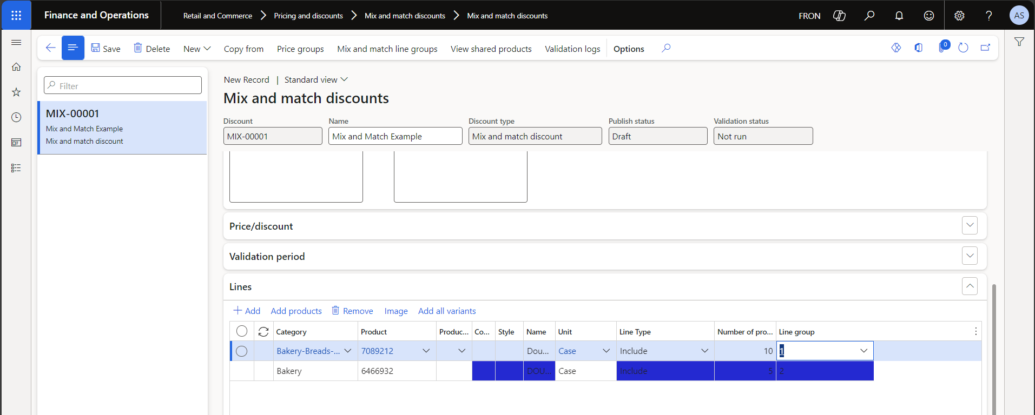Viewport: 1035px width, 415px height.
Task: Toggle the select all rows circle
Action: point(242,331)
